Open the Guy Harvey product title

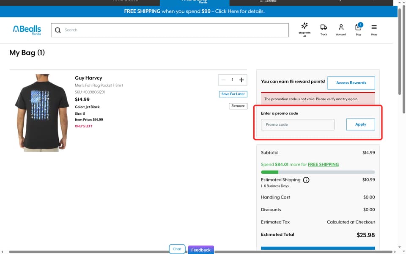88,78
